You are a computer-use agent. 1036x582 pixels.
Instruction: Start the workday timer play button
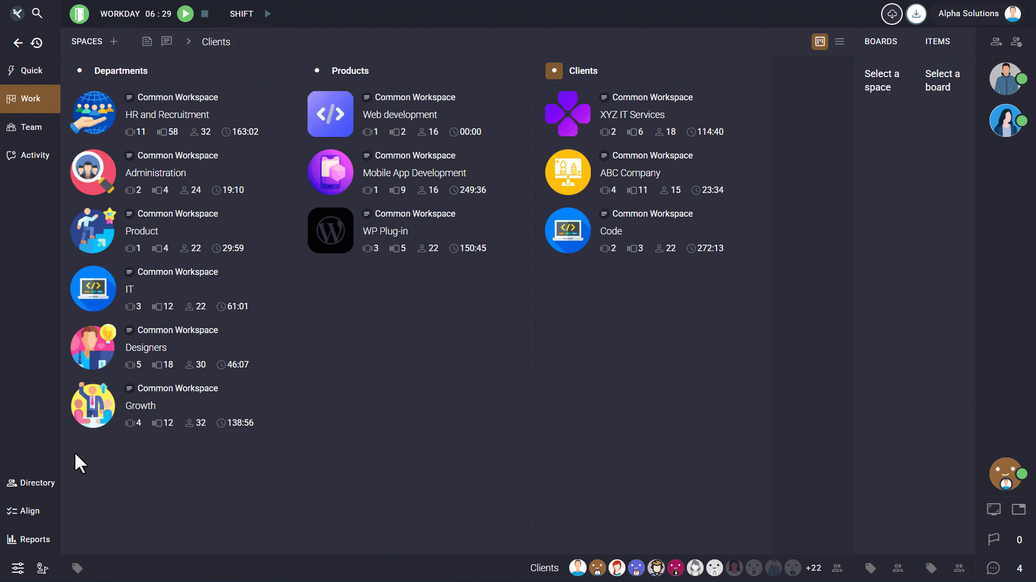[x=185, y=14]
